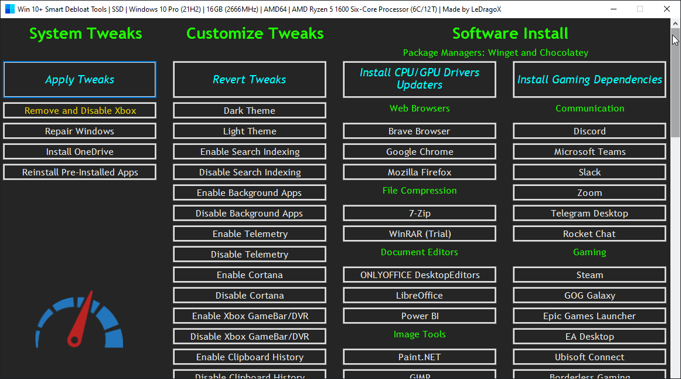
Task: Click the Gaming label
Action: (590, 252)
